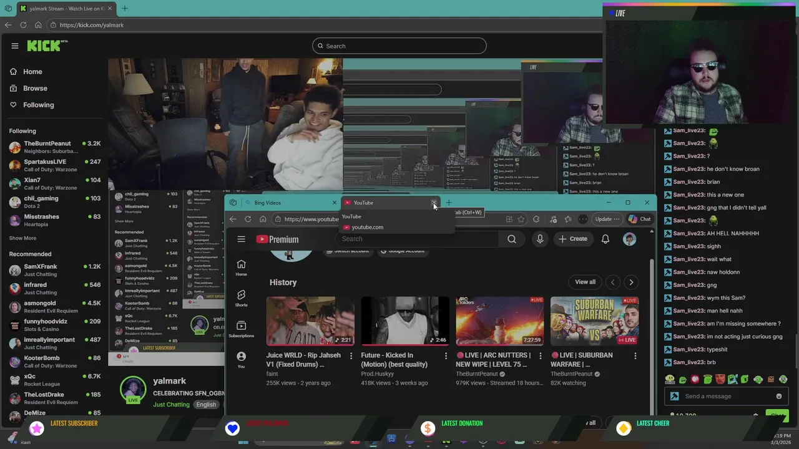Click Send a message chat input
Screen dimensions: 799x449
point(726,396)
